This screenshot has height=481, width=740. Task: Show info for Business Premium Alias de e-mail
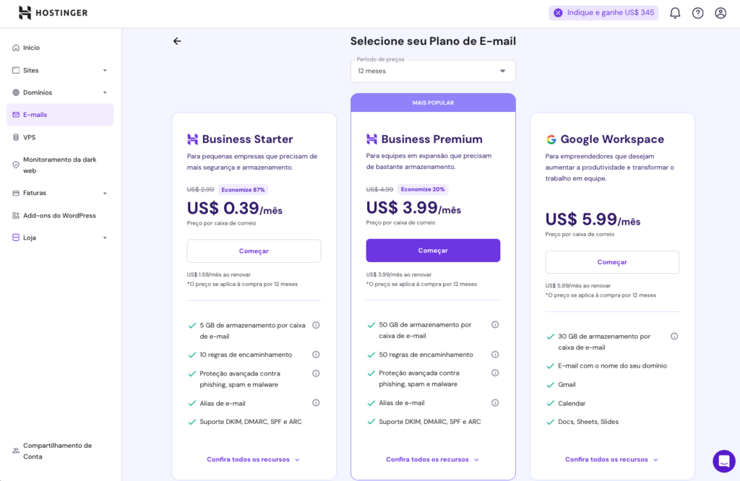(495, 403)
